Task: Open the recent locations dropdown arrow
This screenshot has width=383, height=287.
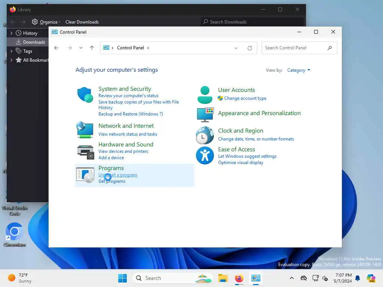Action: coord(81,48)
